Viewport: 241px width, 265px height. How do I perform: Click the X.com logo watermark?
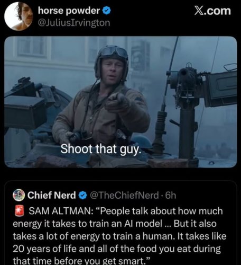pos(212,11)
